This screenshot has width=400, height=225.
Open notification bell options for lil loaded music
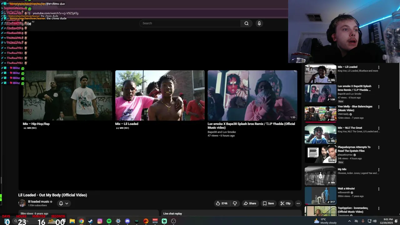(63, 203)
